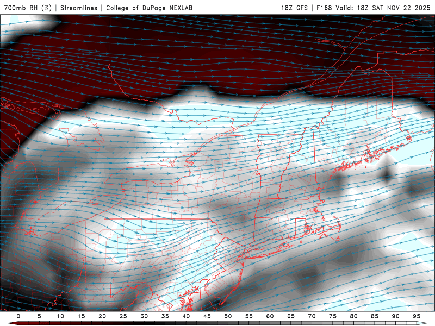
Task: Select the "30" humidity scale label
Action: 144,316
